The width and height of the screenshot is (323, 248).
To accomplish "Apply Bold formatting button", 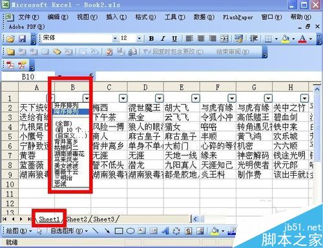I will point(151,39).
